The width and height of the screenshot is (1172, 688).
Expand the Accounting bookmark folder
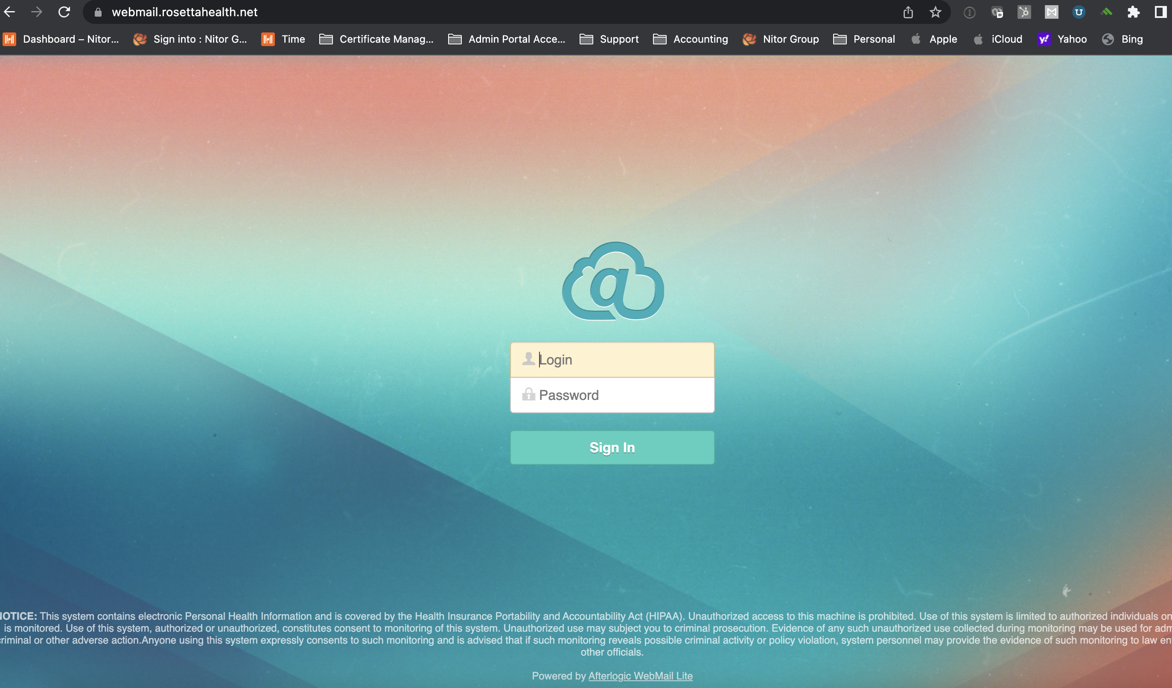[x=690, y=39]
